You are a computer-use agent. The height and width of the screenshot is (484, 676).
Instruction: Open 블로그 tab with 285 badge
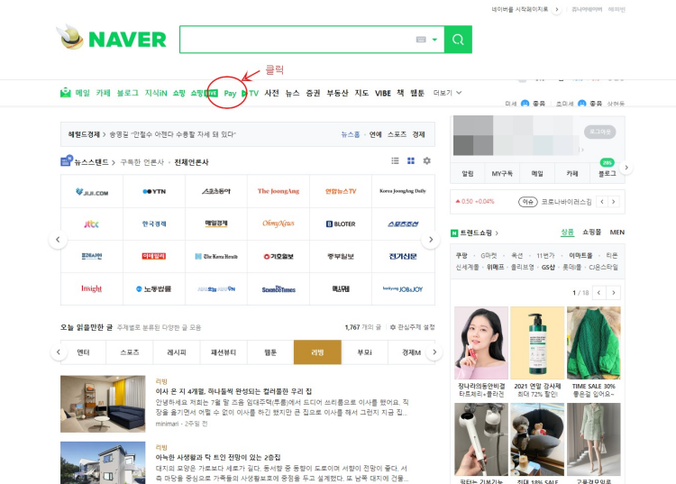pos(607,173)
